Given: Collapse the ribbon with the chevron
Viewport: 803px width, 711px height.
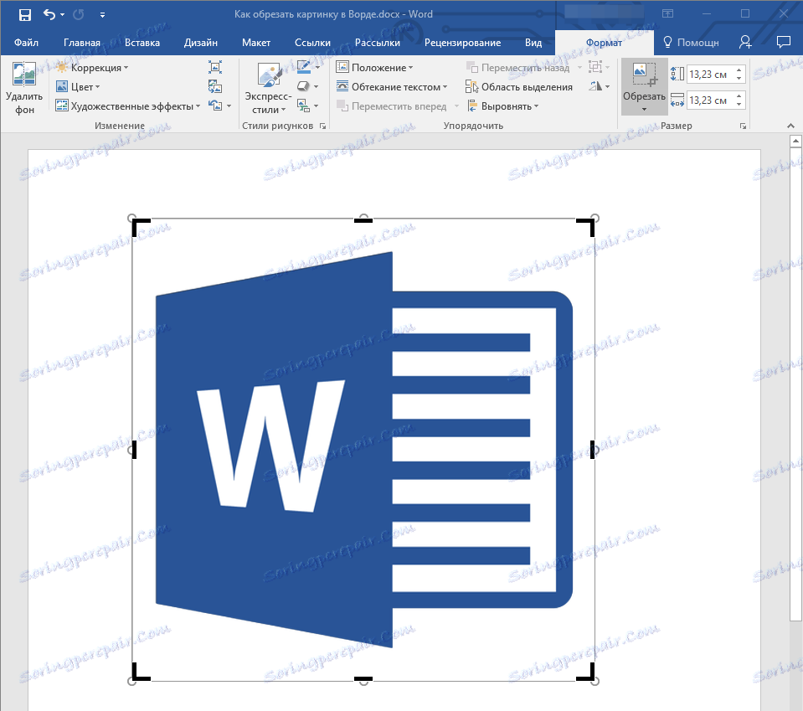Looking at the screenshot, I should point(790,126).
